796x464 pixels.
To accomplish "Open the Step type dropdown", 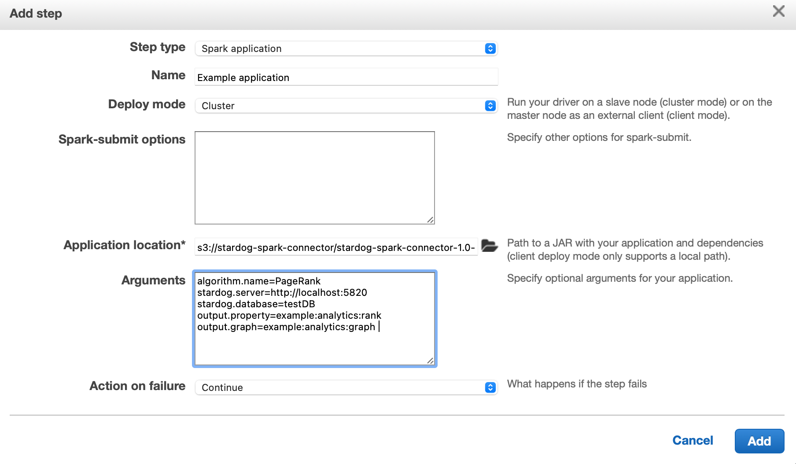I will tap(346, 48).
